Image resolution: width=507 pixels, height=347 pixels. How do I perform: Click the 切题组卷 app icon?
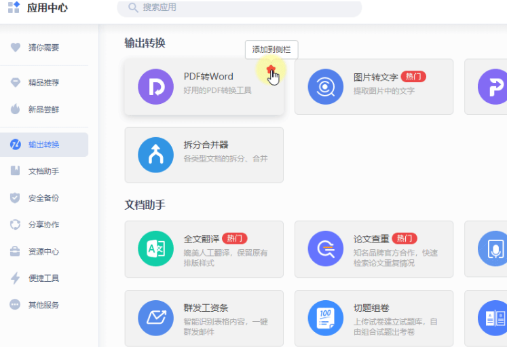(x=325, y=318)
